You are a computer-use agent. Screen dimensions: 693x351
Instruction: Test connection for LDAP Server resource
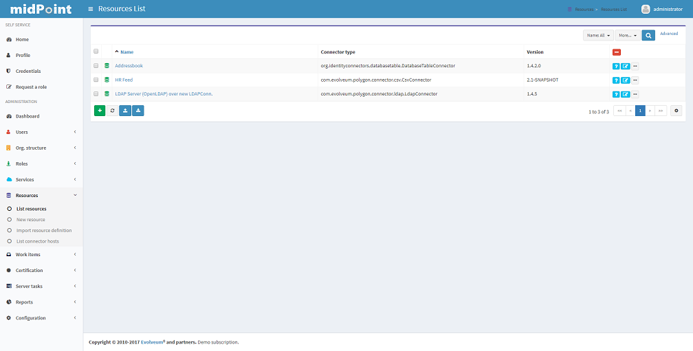[616, 94]
